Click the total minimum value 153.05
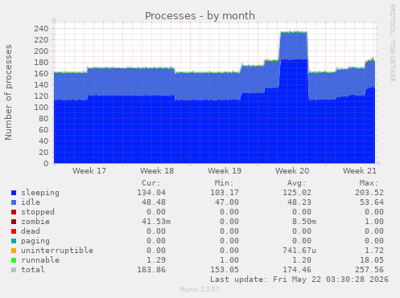This screenshot has height=298, width=400. [x=225, y=270]
